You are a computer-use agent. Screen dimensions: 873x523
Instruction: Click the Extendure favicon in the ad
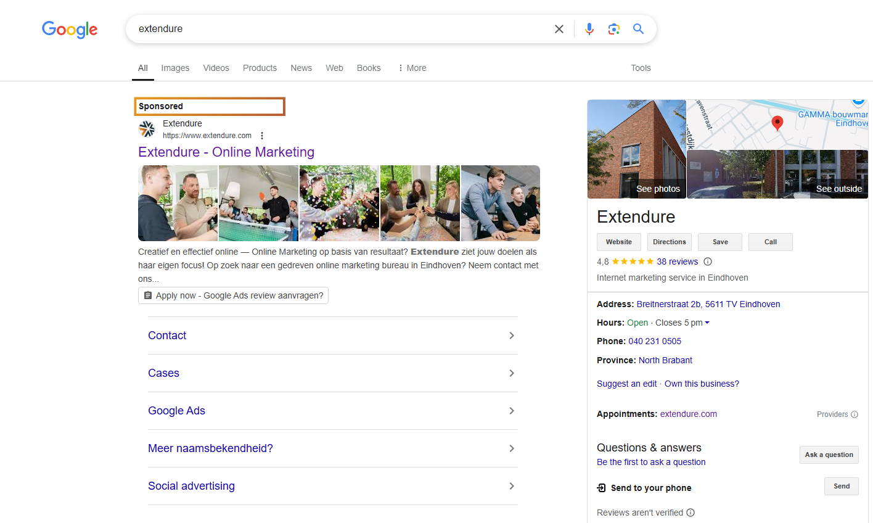147,129
